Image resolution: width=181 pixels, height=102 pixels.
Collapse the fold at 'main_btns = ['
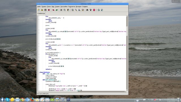point(39,84)
